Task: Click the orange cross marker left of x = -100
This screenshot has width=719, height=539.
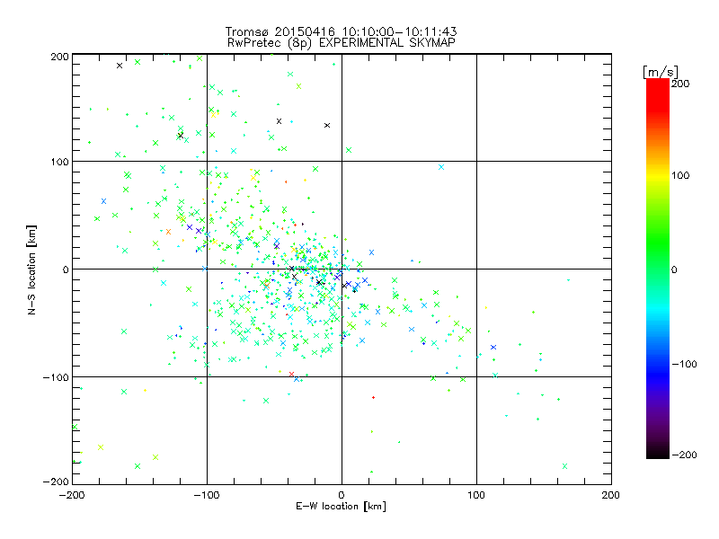Action: click(x=168, y=232)
